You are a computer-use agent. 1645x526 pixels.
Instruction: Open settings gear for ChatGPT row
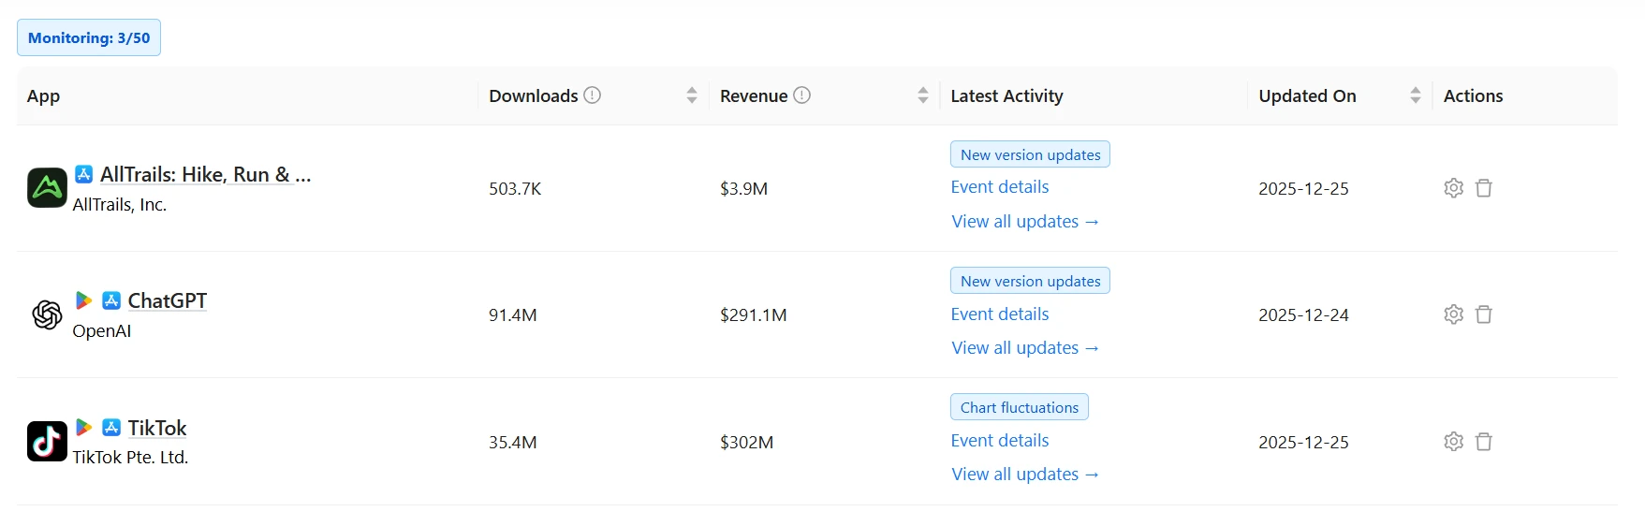[x=1453, y=314]
